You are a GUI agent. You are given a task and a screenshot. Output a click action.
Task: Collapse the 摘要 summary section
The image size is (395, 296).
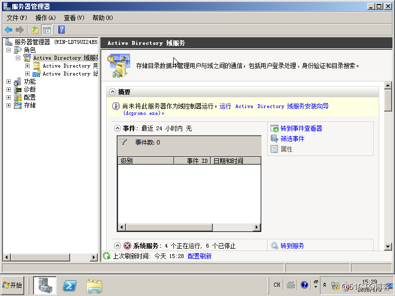113,92
